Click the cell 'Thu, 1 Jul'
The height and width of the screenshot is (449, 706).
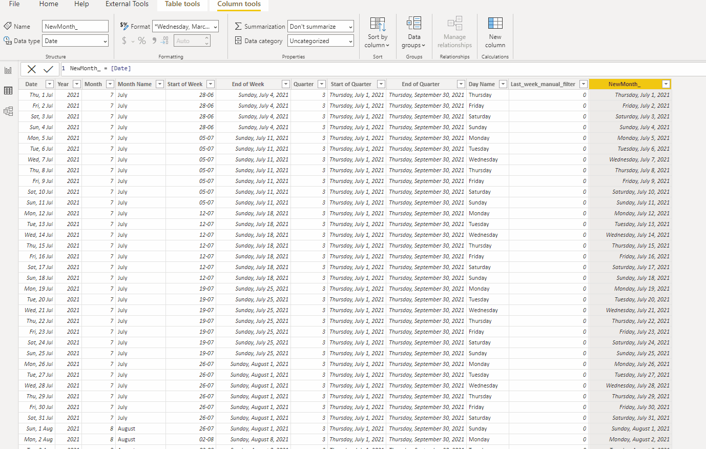pyautogui.click(x=41, y=95)
